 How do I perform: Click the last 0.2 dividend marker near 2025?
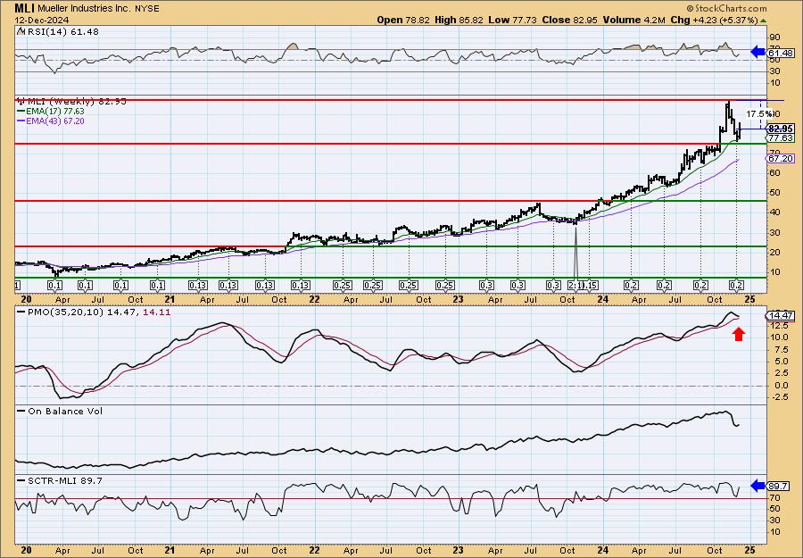tap(736, 285)
